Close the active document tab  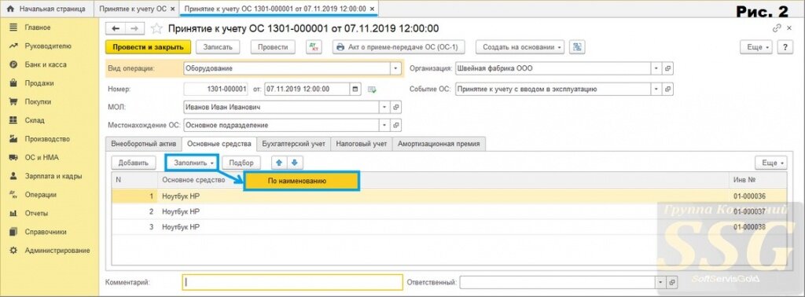(x=373, y=9)
